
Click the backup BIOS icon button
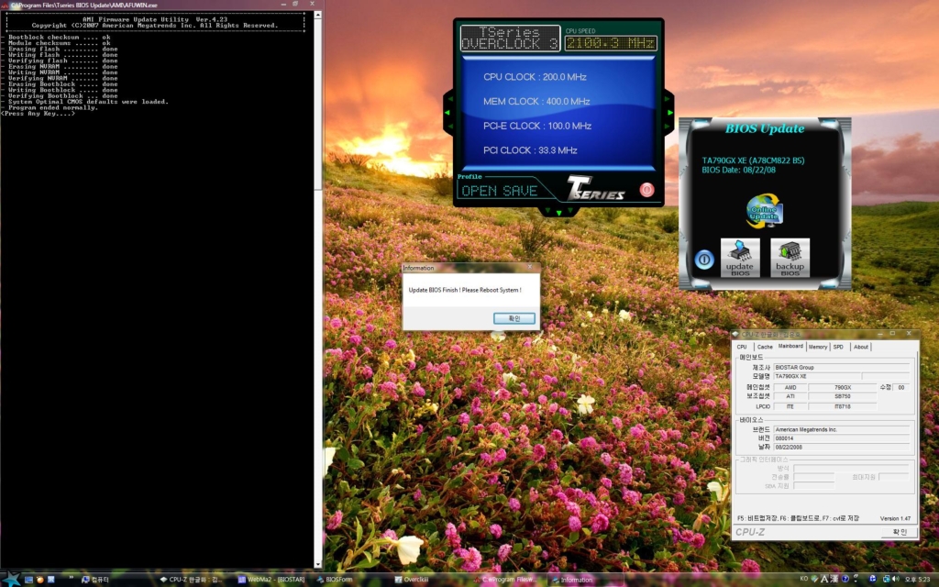(x=790, y=258)
